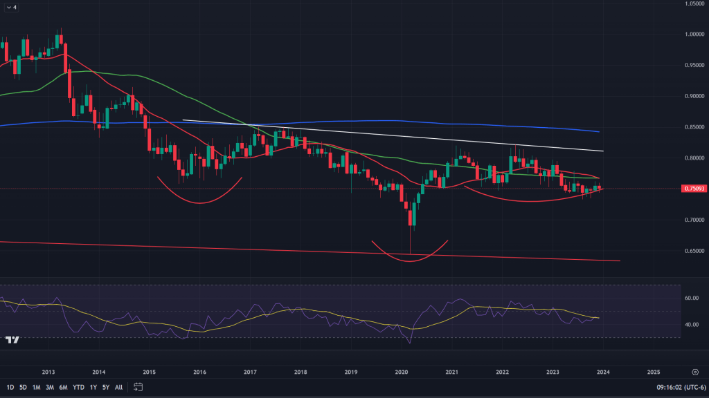Viewport: 709px width, 398px height.
Task: Open the Go to date calendar icon
Action: (x=138, y=387)
